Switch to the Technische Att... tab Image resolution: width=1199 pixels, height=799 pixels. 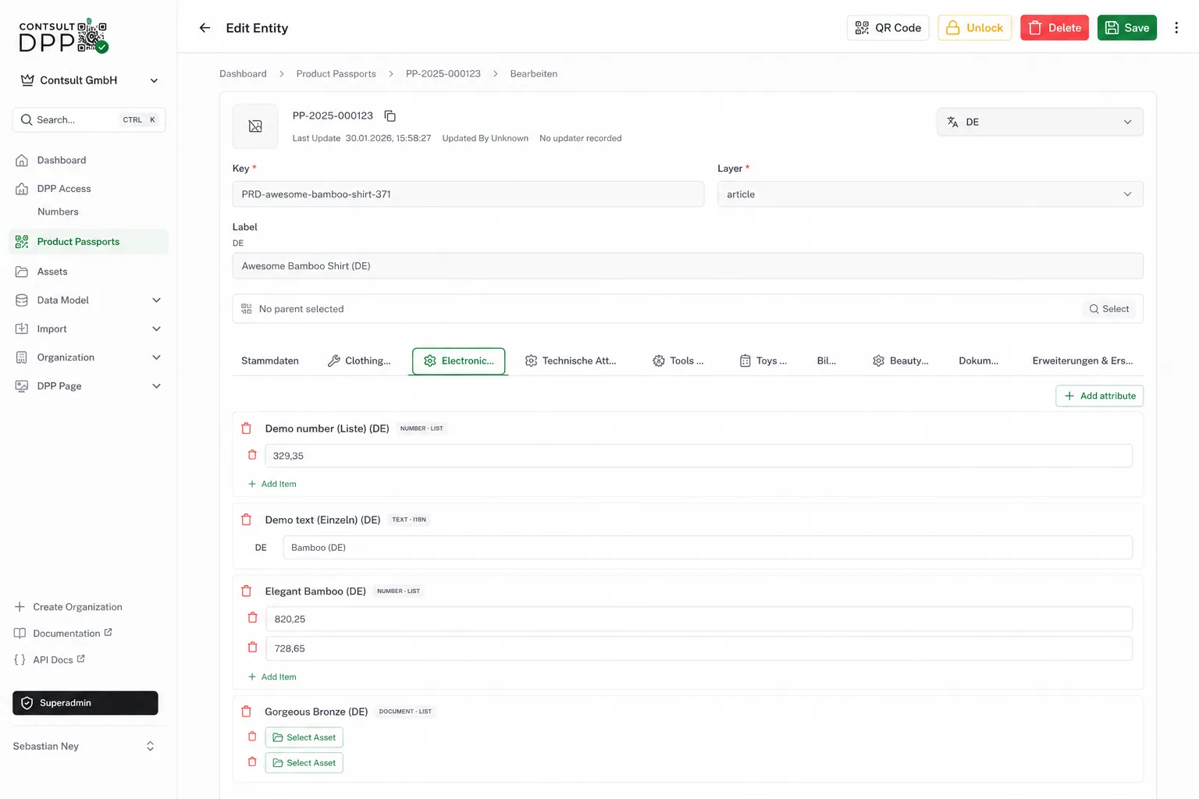coord(571,361)
